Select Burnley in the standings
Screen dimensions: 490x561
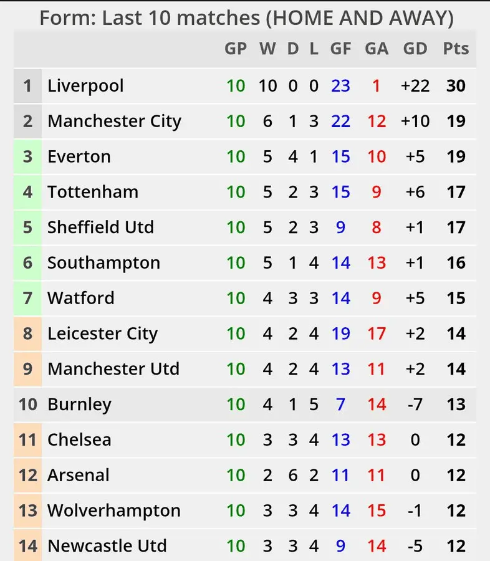point(79,405)
